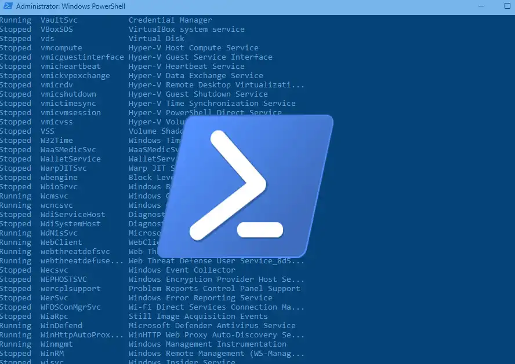Select the wbengine service name
Screen dimensions: 515x364
(x=59, y=178)
